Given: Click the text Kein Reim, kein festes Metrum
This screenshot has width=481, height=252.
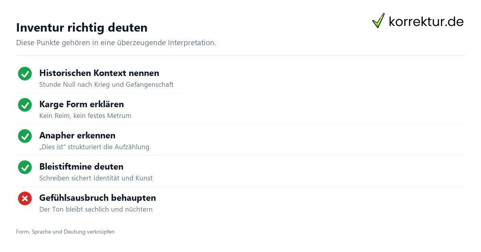Looking at the screenshot, I should tap(85, 116).
